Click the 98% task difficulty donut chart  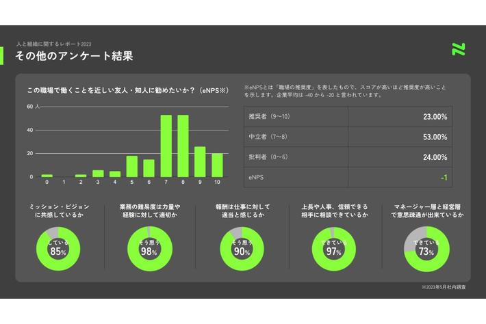click(149, 247)
